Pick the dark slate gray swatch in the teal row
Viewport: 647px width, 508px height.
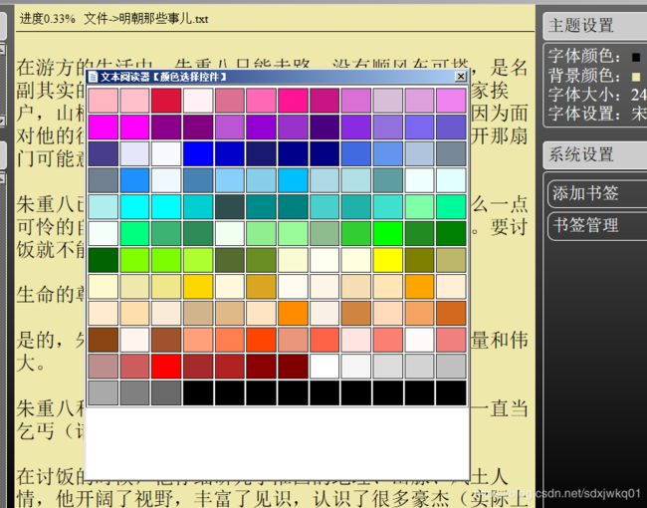(x=230, y=207)
